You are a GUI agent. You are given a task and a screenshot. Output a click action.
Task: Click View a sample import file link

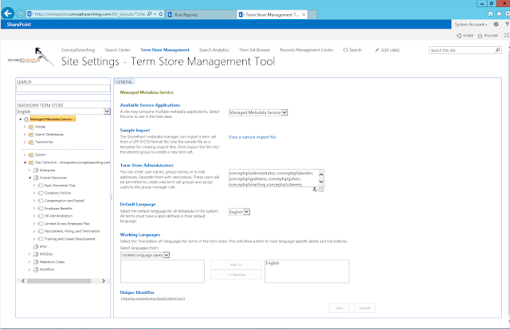[x=252, y=137]
